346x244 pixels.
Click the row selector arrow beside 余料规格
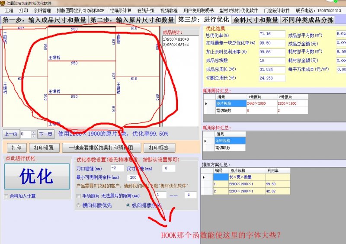coord(208,141)
